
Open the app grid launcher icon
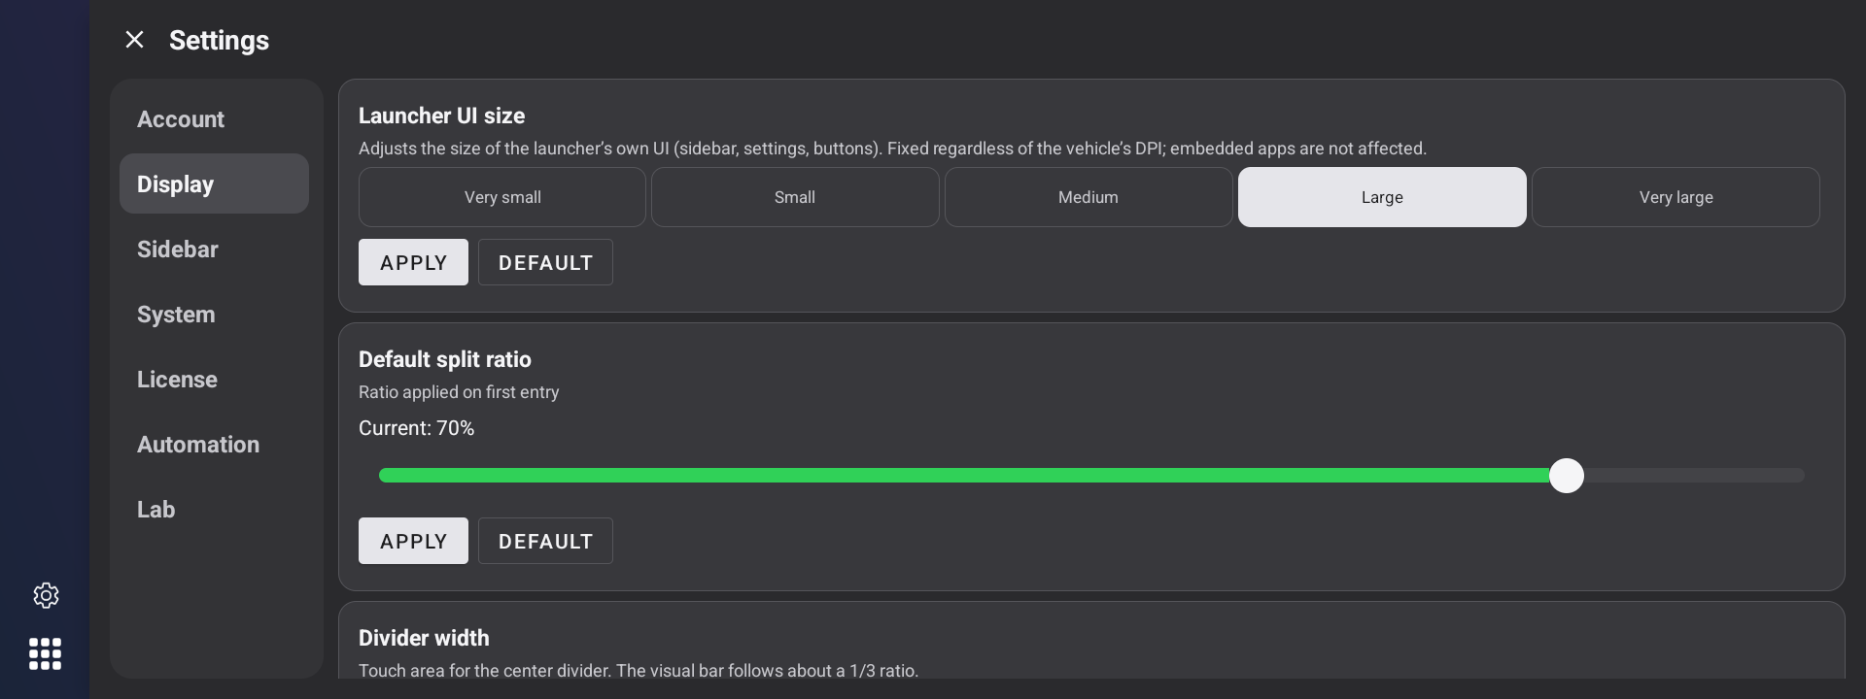pos(46,653)
